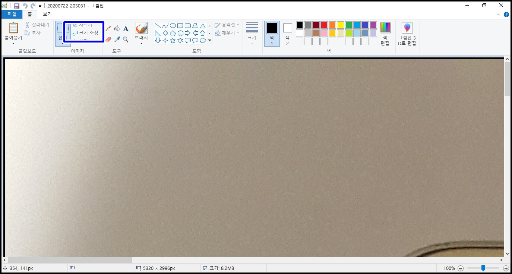Choose the Hexagon shape

(180, 33)
